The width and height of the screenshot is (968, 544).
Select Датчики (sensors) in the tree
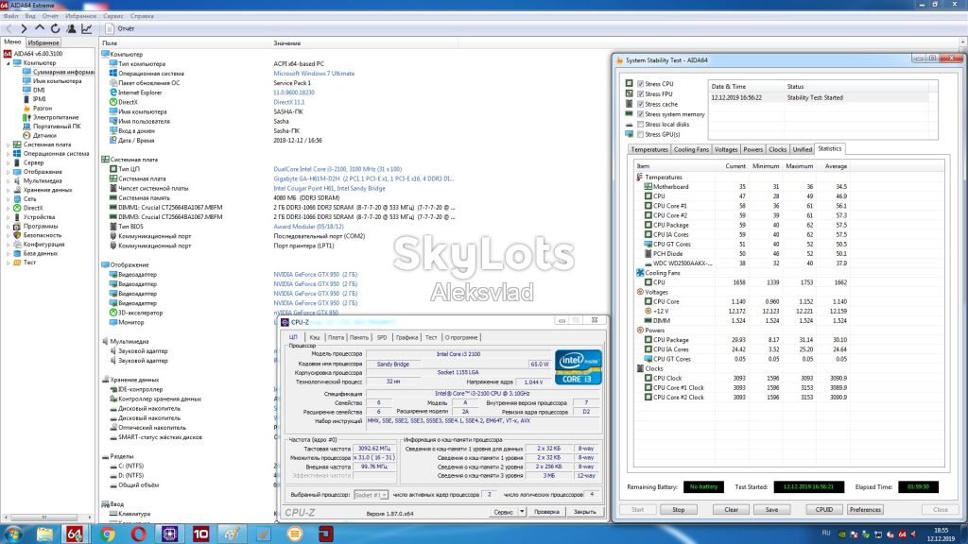[x=44, y=135]
